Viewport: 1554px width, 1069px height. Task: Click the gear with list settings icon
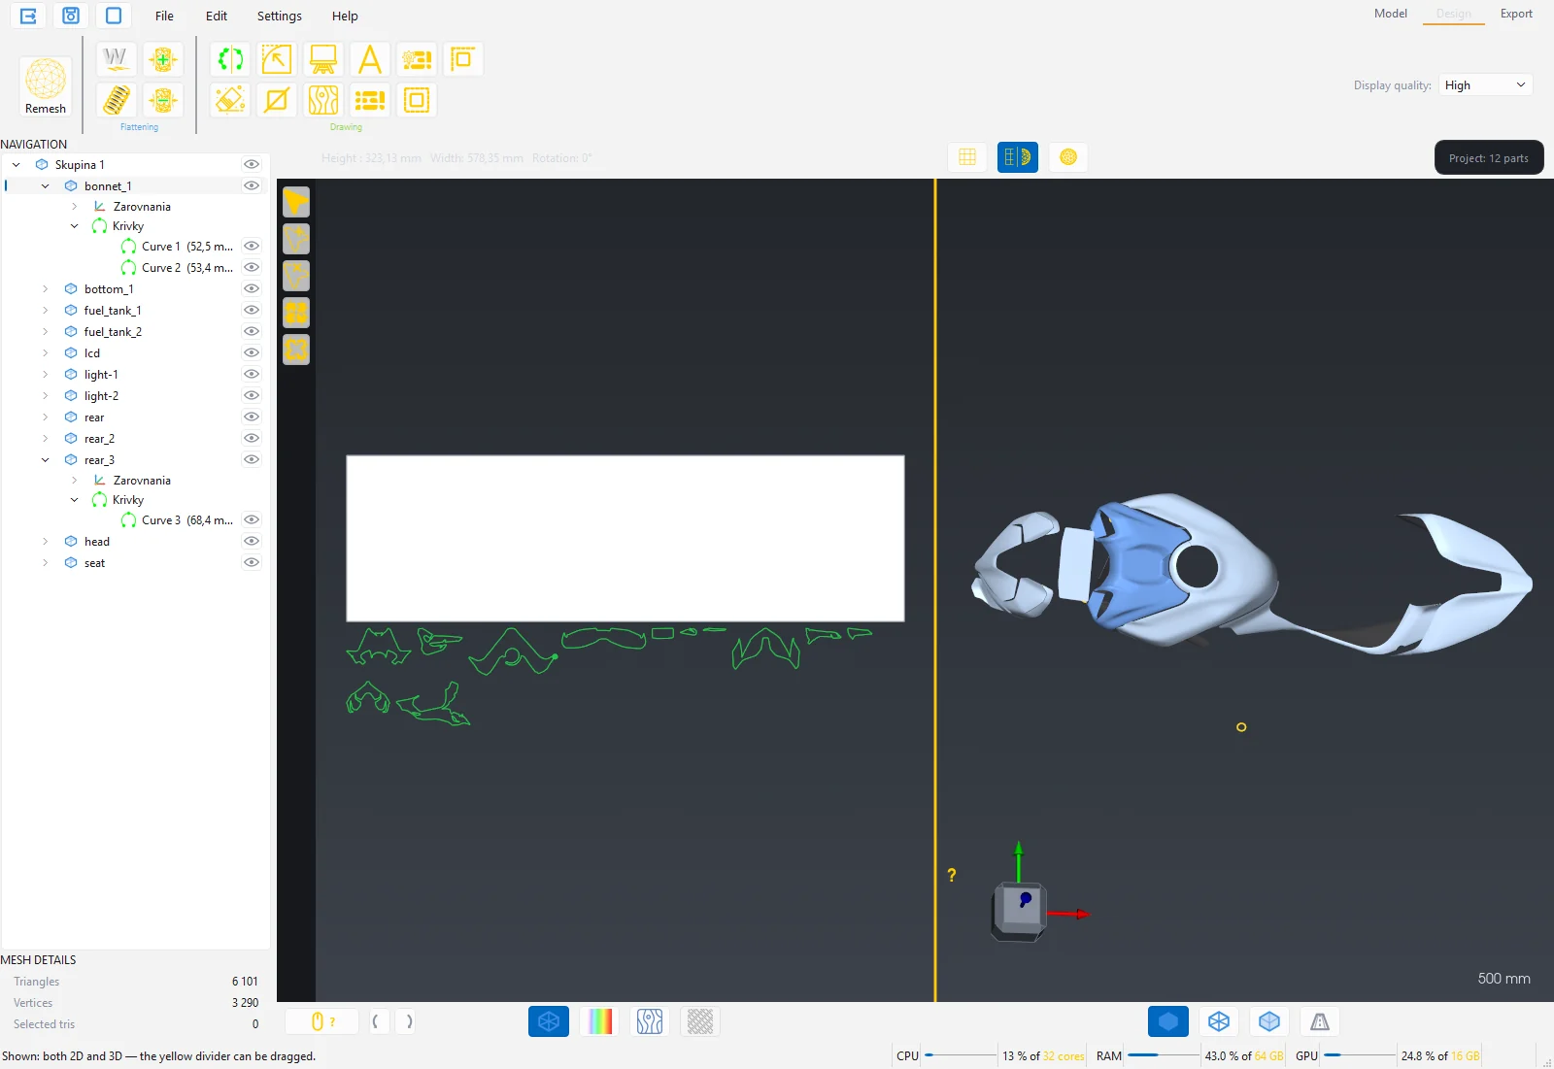417,59
